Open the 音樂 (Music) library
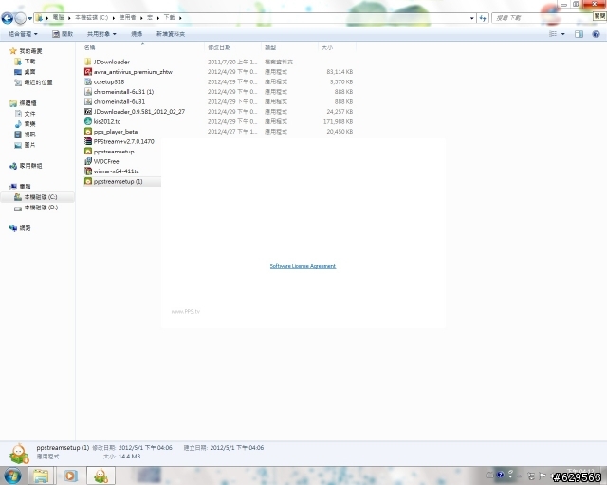The image size is (607, 485). (x=29, y=124)
